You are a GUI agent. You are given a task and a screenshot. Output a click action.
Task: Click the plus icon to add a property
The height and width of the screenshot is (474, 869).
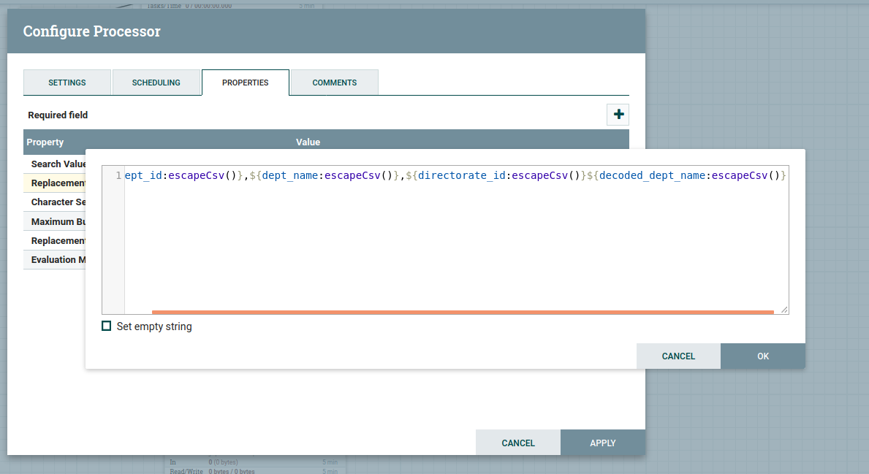tap(618, 115)
